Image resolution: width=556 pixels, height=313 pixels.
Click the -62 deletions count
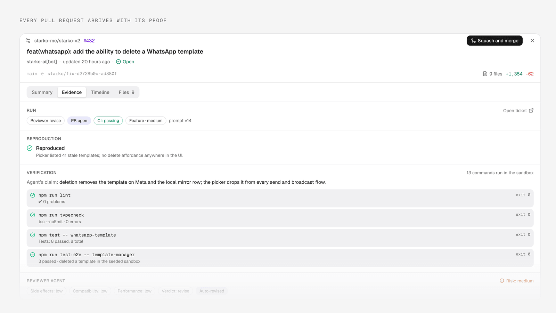pos(530,74)
